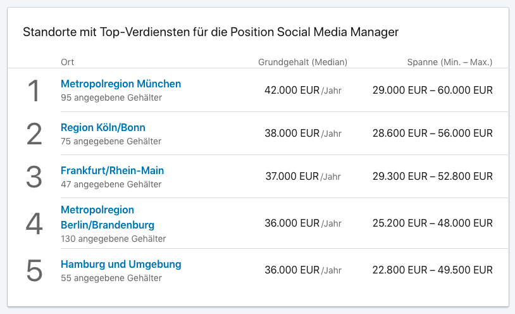Click the rank number 4

(34, 223)
